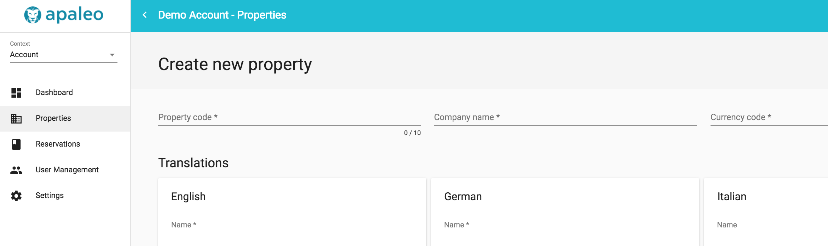Click the apaleo lion logo
The image size is (828, 246).
coord(33,15)
